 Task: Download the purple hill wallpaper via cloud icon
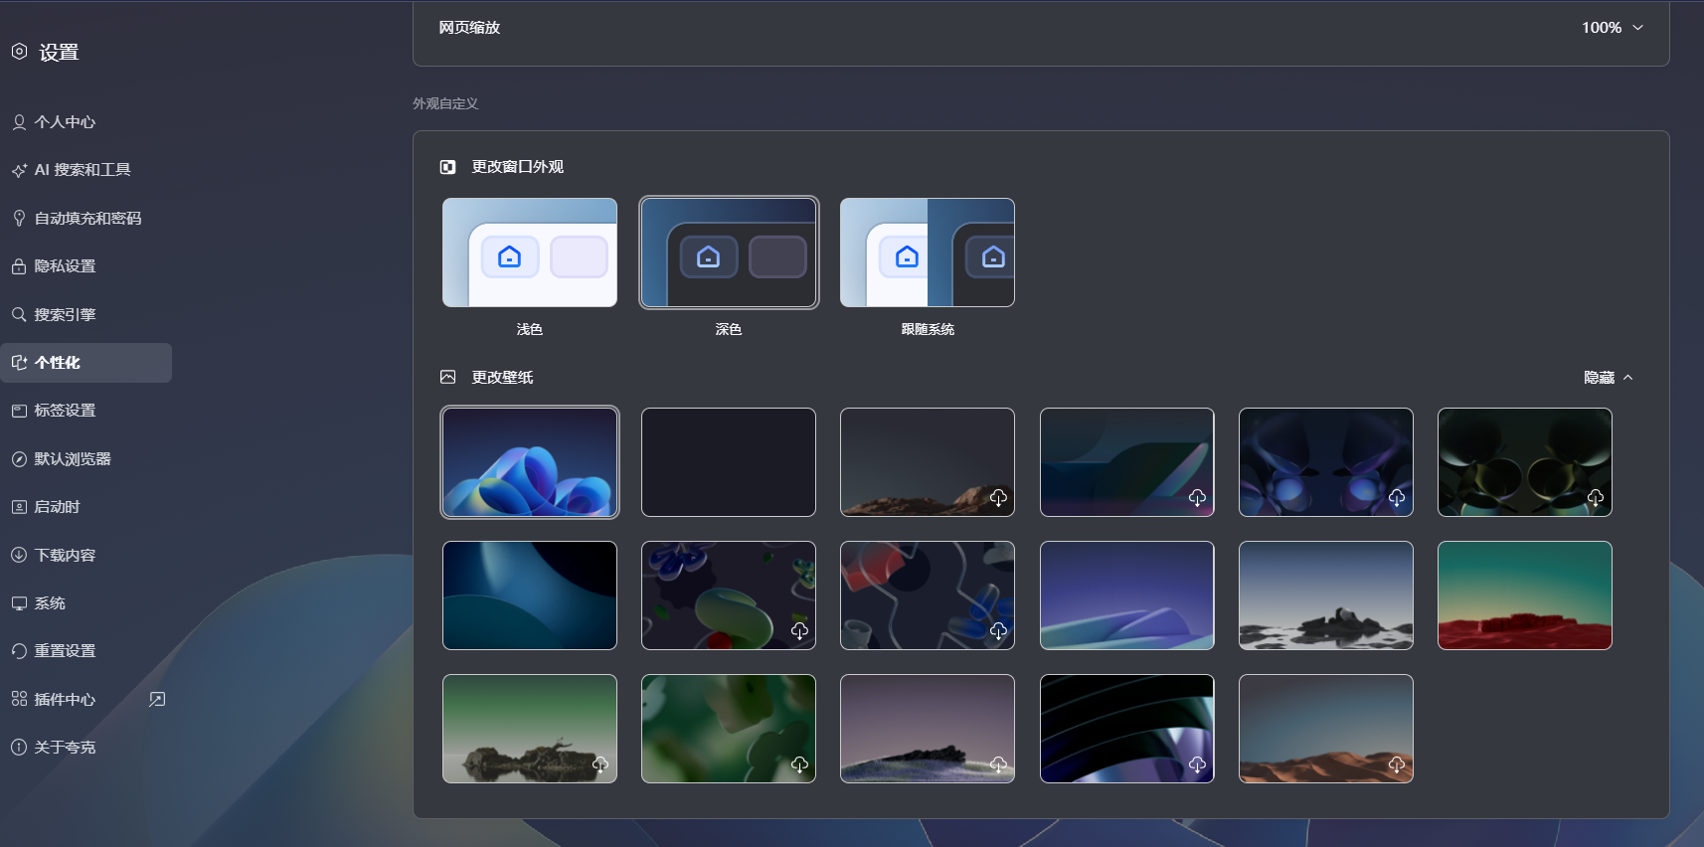click(998, 764)
